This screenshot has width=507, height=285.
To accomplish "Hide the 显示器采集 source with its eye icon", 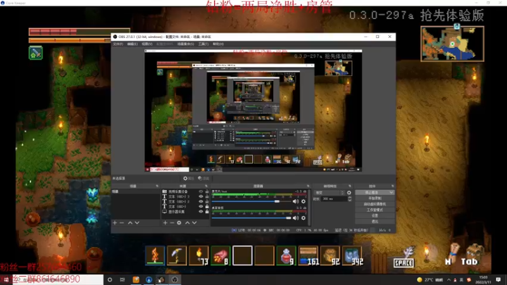I will (x=201, y=212).
